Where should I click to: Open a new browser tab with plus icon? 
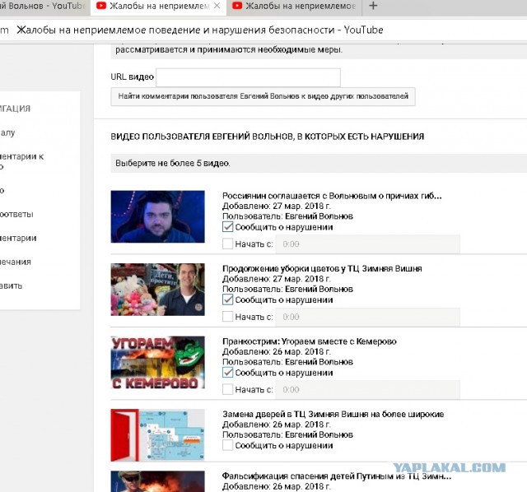tap(373, 6)
